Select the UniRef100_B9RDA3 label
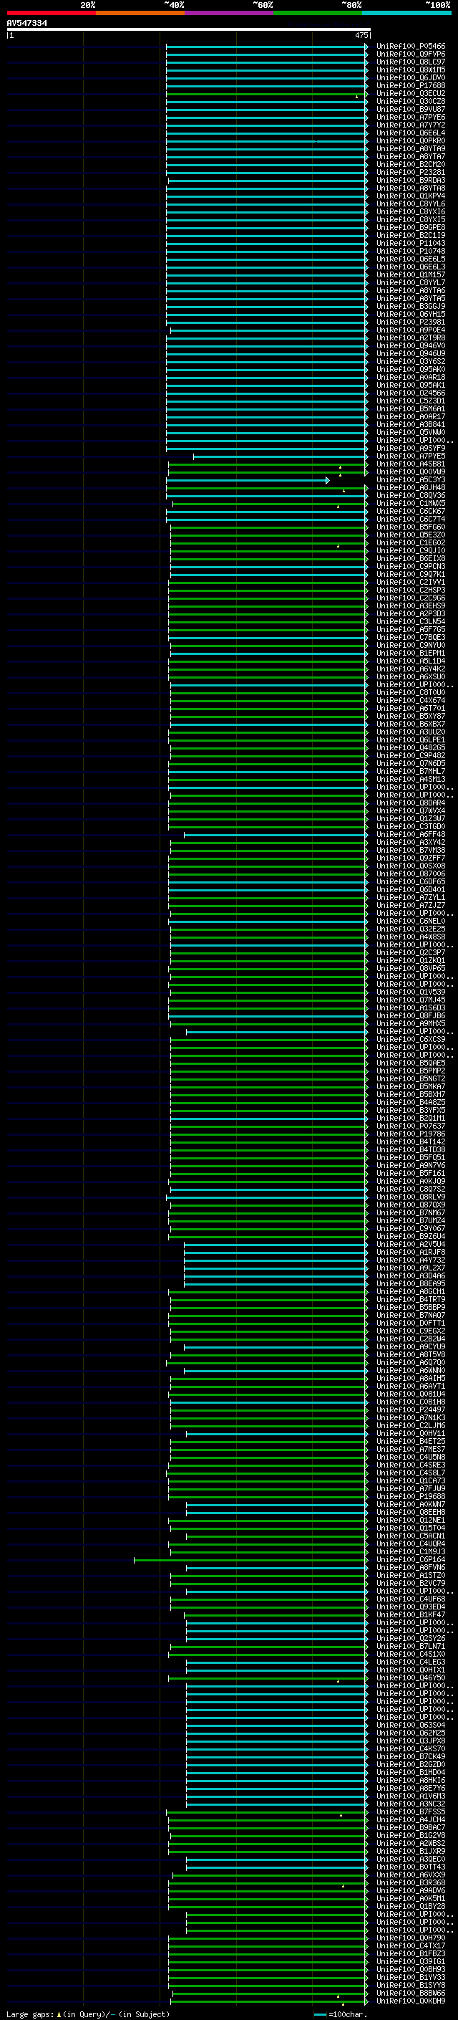Viewport: 458px width, 2020px height. tap(411, 181)
